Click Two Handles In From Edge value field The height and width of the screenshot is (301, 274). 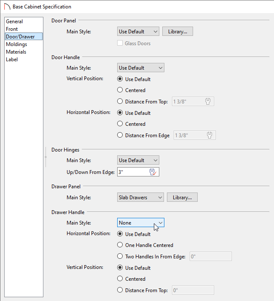tap(210, 256)
